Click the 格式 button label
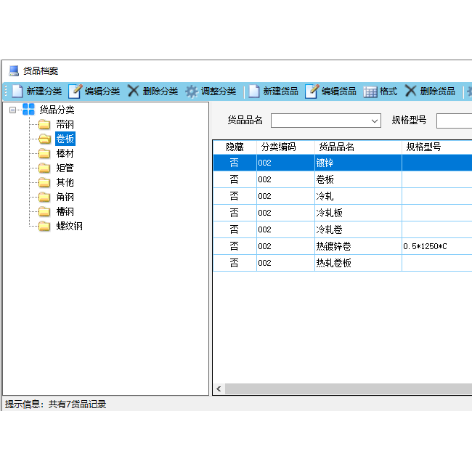The height and width of the screenshot is (472, 472). click(x=388, y=91)
